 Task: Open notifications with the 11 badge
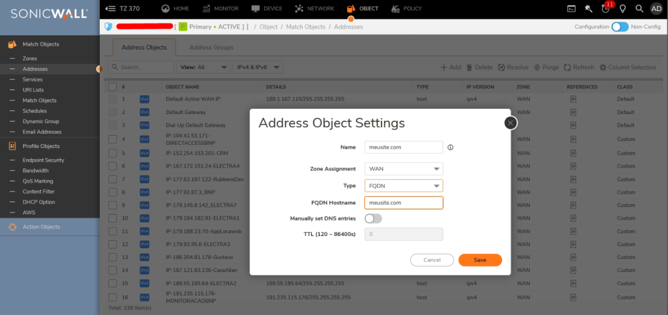click(x=606, y=8)
